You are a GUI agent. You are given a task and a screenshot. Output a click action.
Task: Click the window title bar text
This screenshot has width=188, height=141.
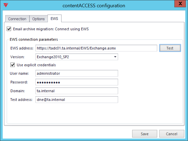tap(94, 5)
